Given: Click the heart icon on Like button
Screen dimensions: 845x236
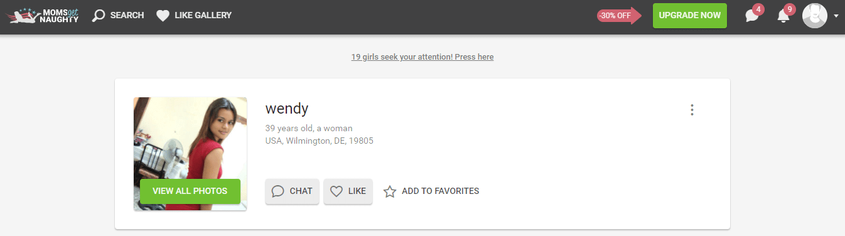Looking at the screenshot, I should click(337, 191).
